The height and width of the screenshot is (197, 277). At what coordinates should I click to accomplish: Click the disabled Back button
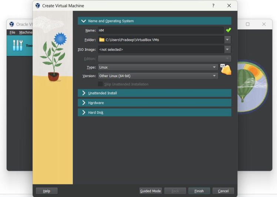[x=175, y=191]
